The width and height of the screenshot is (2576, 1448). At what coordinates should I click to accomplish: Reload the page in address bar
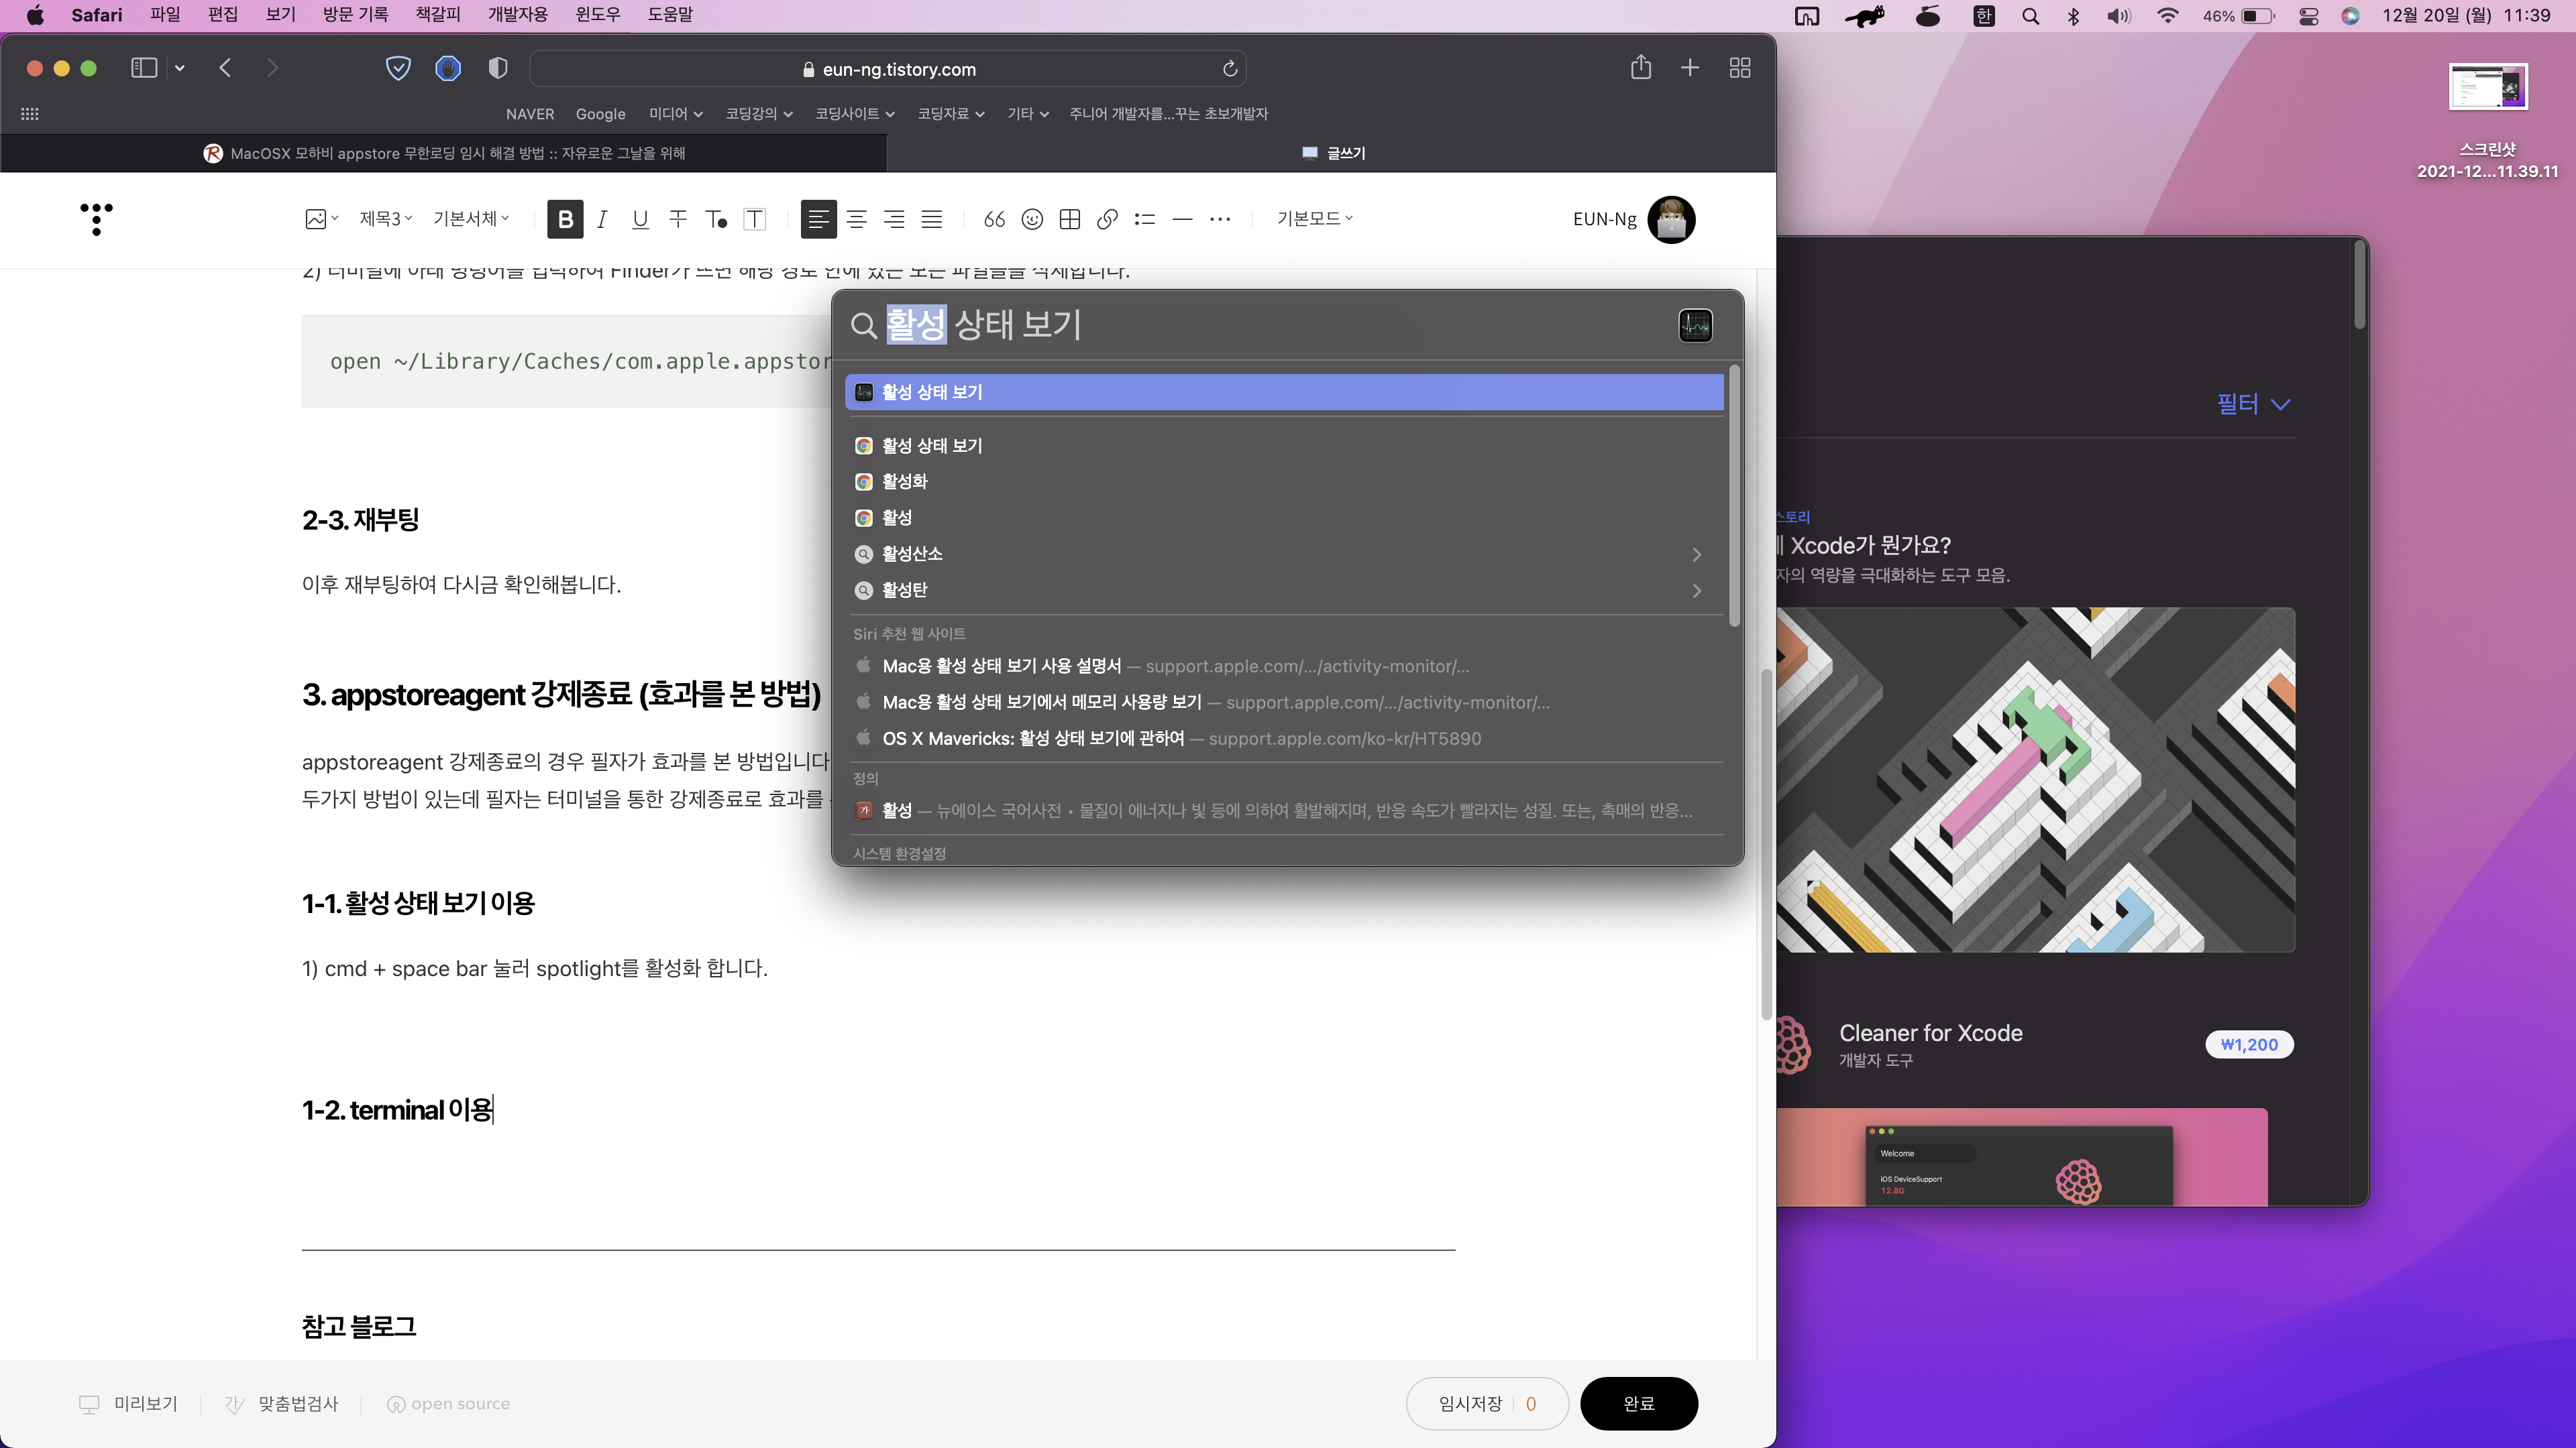[1230, 69]
